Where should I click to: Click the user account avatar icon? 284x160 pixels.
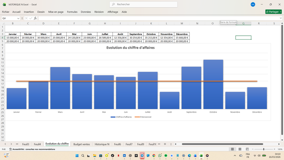point(253,4)
